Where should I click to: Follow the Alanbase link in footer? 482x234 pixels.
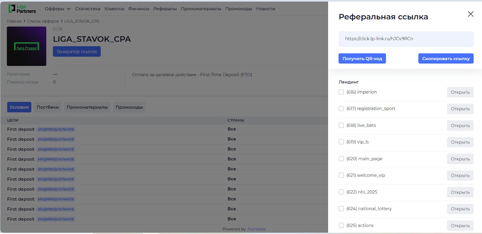(x=256, y=229)
